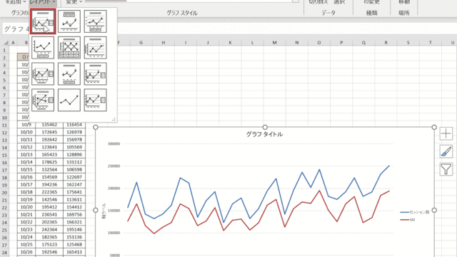The width and height of the screenshot is (457, 257).
Task: Pick Layout 11 with the plain line icon
Action: 69,100
